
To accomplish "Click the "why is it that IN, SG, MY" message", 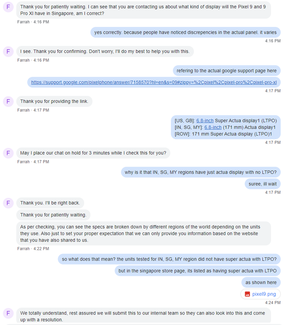I will tap(200, 172).
